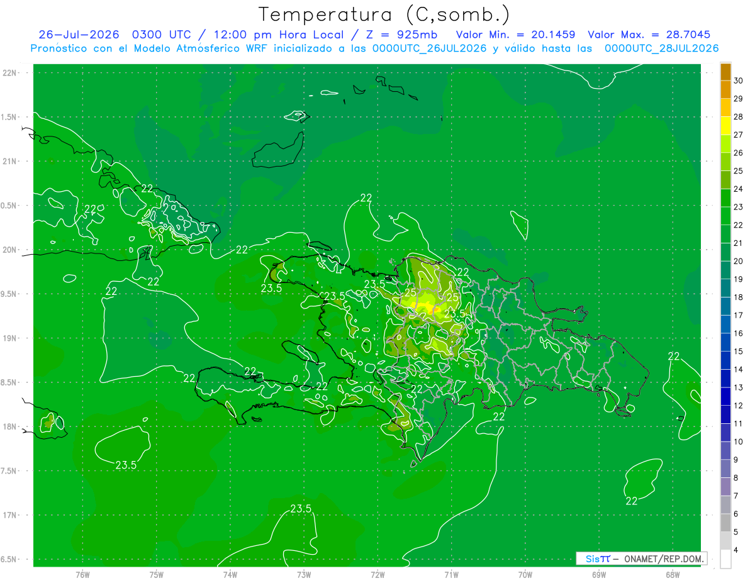Click the '75W' longitude axis label
755x583 pixels.
tap(157, 574)
